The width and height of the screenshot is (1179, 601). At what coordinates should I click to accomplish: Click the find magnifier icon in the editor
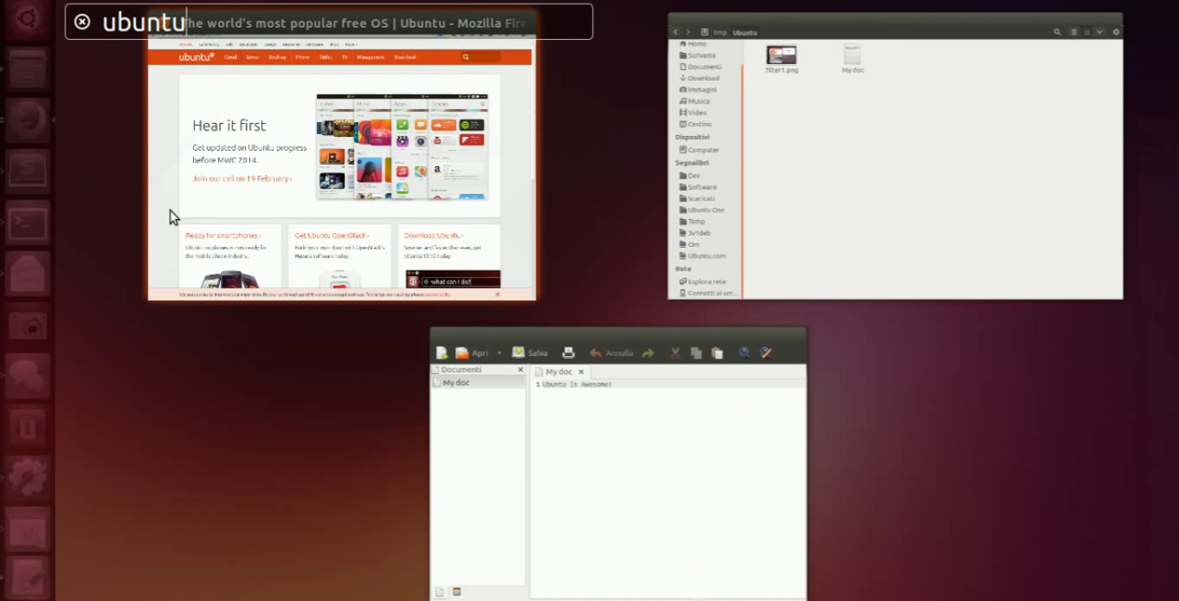744,353
